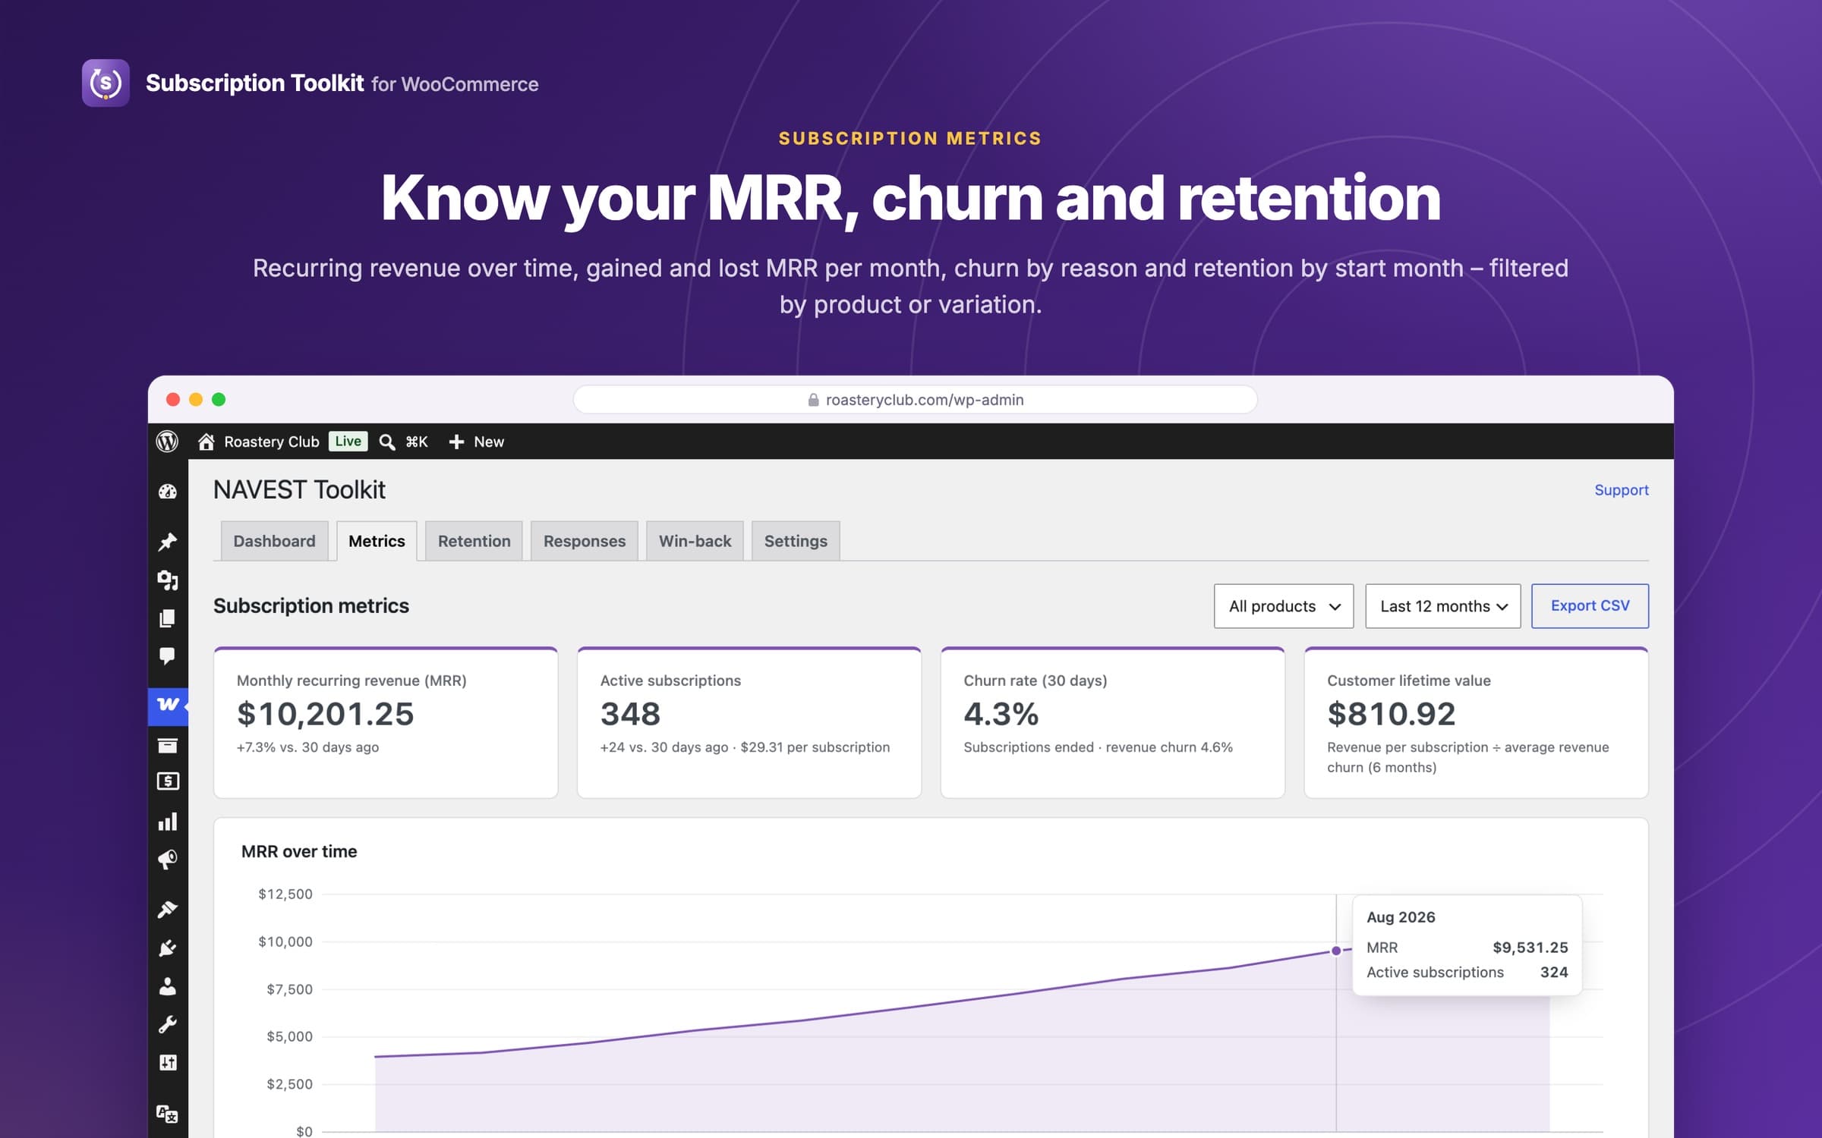Screen dimensions: 1822x1138
Task: Click the $810.92 lifetime value figure
Action: (1391, 714)
